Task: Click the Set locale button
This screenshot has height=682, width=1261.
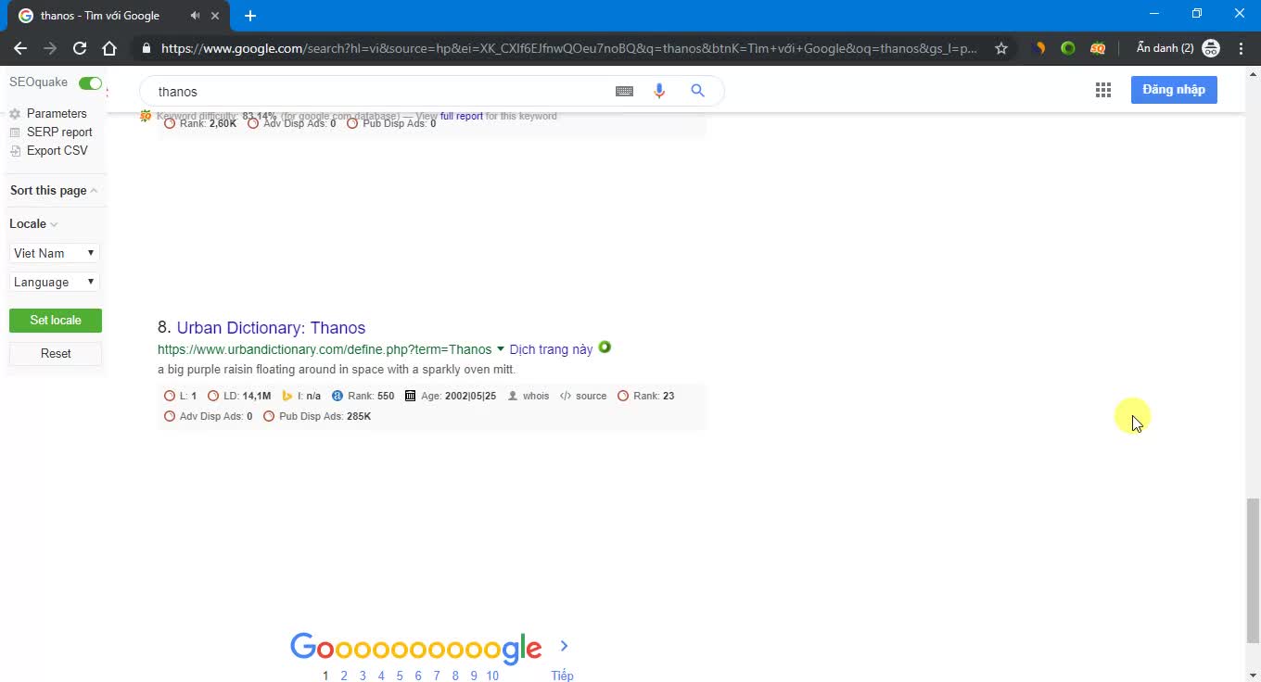Action: [56, 320]
